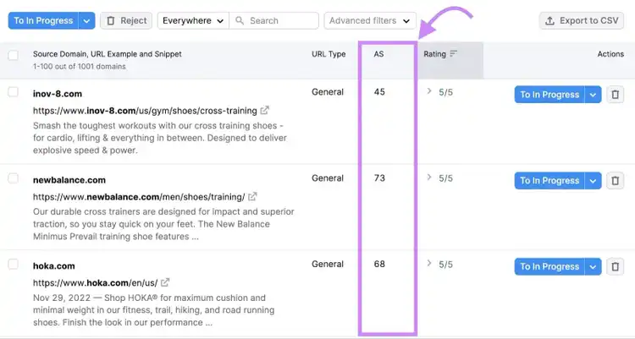The height and width of the screenshot is (339, 635).
Task: Open action dropdown for inov-8.com row
Action: [594, 95]
